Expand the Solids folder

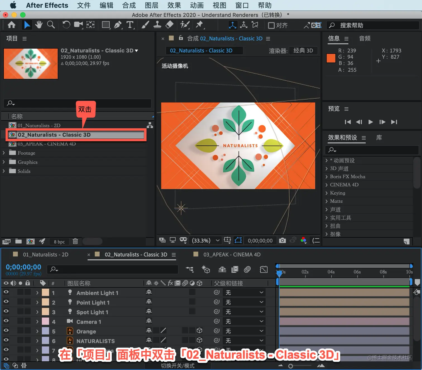4,171
